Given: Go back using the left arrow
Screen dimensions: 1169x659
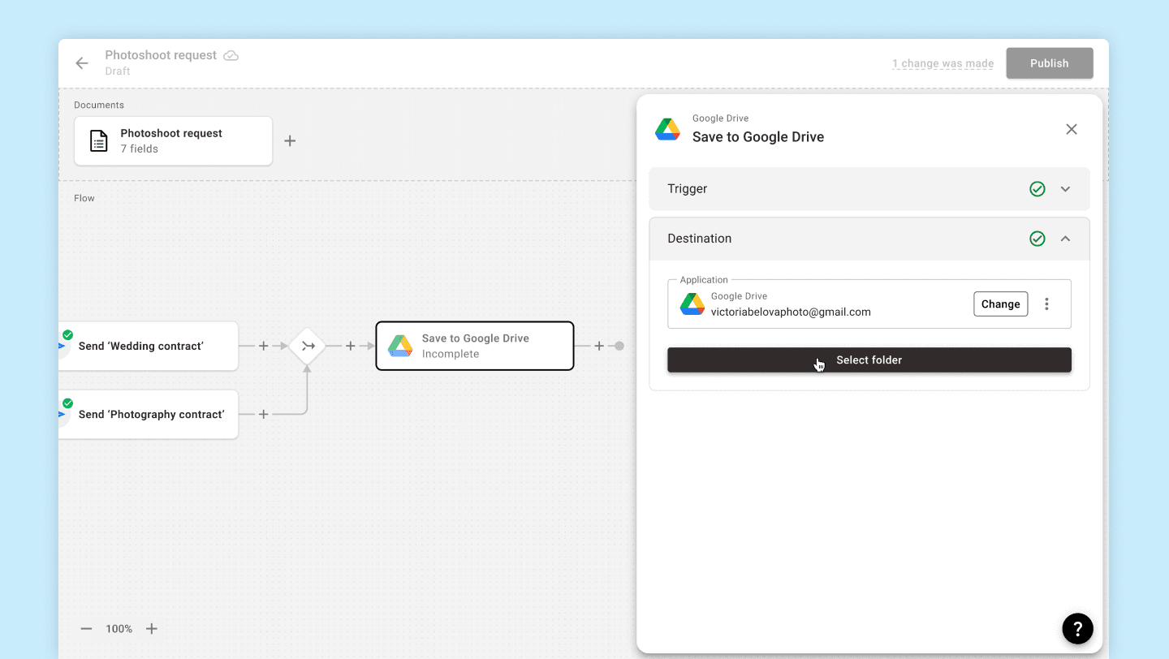Looking at the screenshot, I should pos(81,63).
